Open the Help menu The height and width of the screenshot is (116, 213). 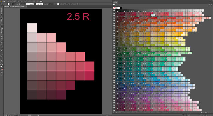pyautogui.click(x=37, y=1)
